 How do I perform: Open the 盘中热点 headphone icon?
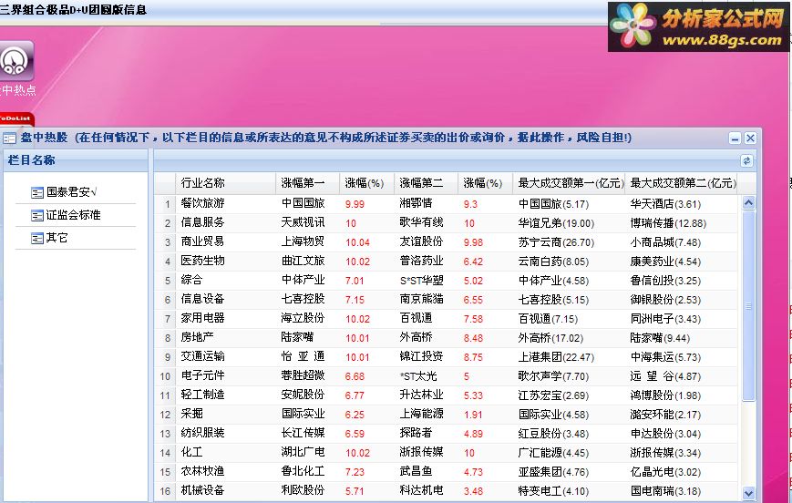click(16, 61)
